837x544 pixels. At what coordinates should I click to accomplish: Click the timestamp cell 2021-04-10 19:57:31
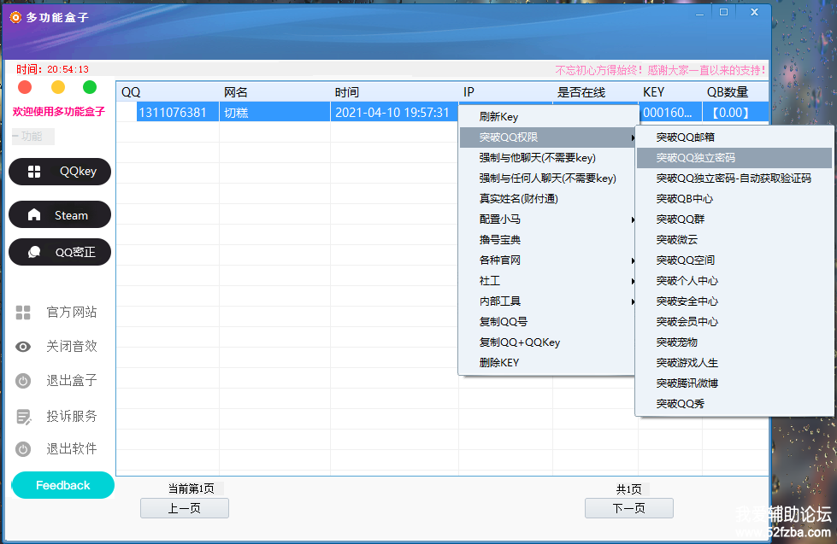pos(394,113)
